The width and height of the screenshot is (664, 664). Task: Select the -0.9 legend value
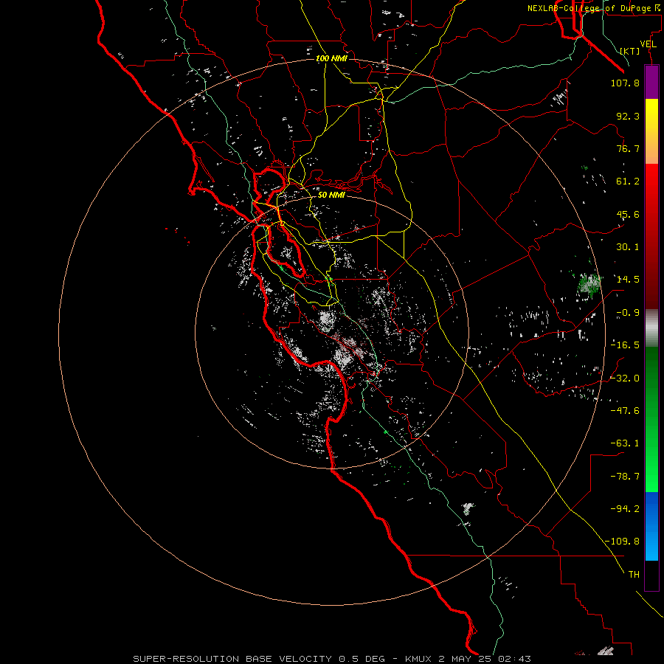tap(628, 313)
